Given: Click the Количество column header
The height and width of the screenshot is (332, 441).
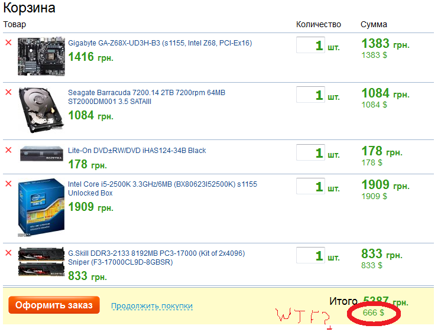Looking at the screenshot, I should [x=319, y=24].
